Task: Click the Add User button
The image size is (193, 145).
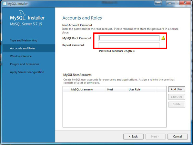Action: (176, 89)
